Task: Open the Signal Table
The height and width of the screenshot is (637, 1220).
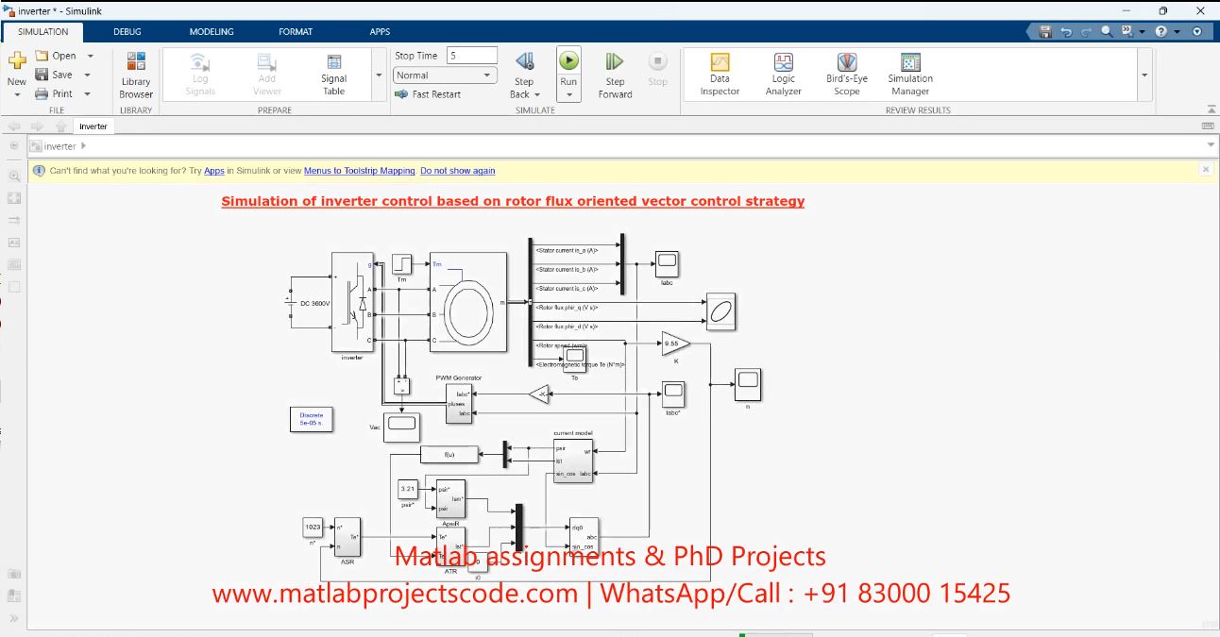Action: tap(333, 75)
